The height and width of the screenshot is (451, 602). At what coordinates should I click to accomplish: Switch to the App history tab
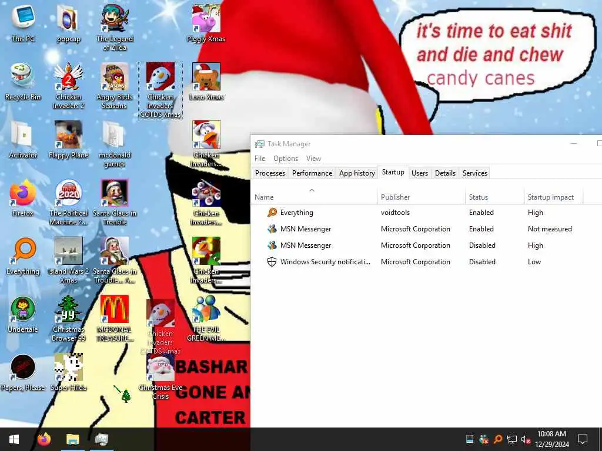(357, 173)
